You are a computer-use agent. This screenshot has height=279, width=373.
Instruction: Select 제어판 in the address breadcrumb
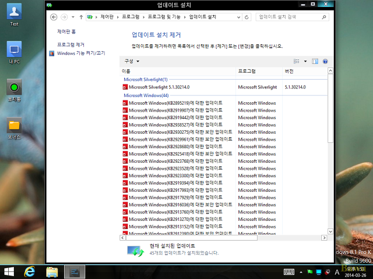[x=107, y=17]
